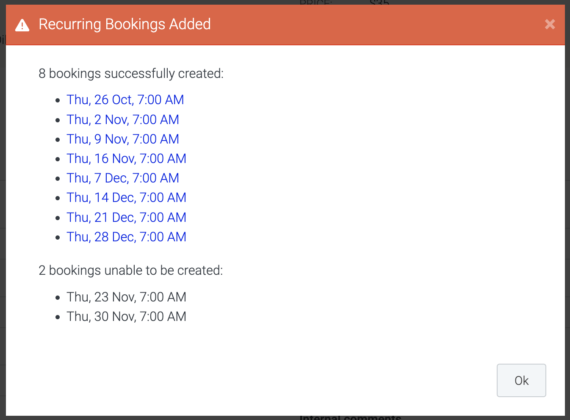Select the failed Thu, 30 Nov, 7:00 AM entry
The height and width of the screenshot is (420, 570).
pos(126,316)
